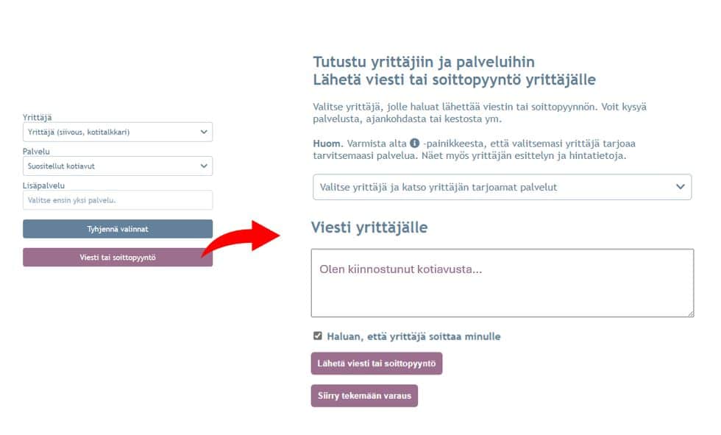Click the chevron in 'Valitse yrittäjä ja katso' selector
The height and width of the screenshot is (435, 721).
680,187
